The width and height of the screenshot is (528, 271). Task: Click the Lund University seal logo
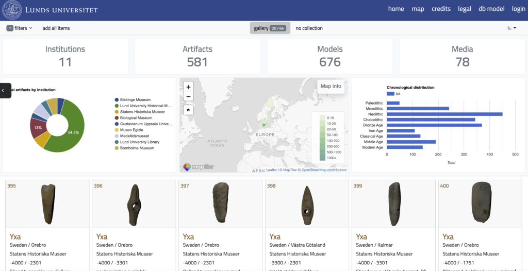pyautogui.click(x=12, y=10)
